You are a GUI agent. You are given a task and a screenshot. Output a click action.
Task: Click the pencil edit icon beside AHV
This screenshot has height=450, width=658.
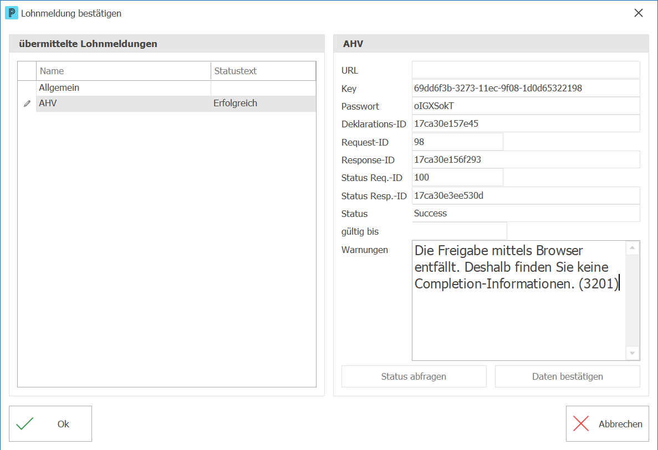[x=27, y=104]
